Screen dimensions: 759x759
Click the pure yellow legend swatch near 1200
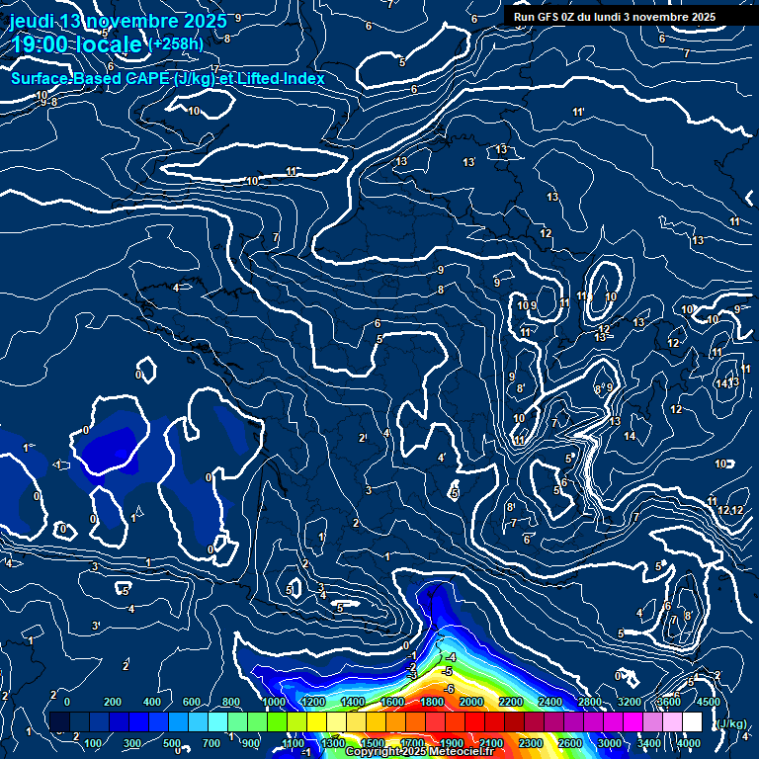coord(317,721)
